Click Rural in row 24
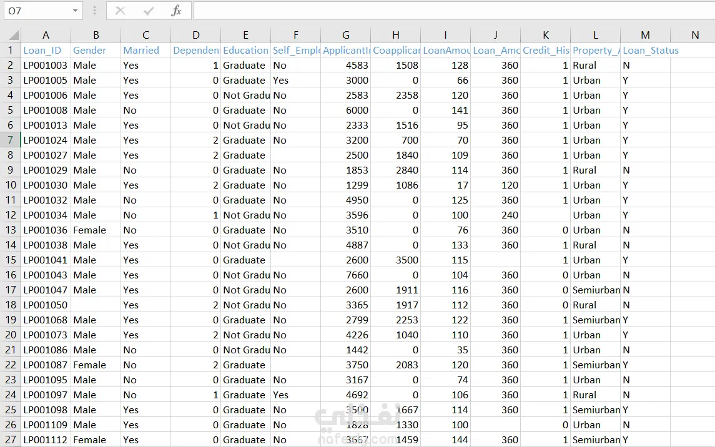This screenshot has height=447, width=715. (x=595, y=395)
